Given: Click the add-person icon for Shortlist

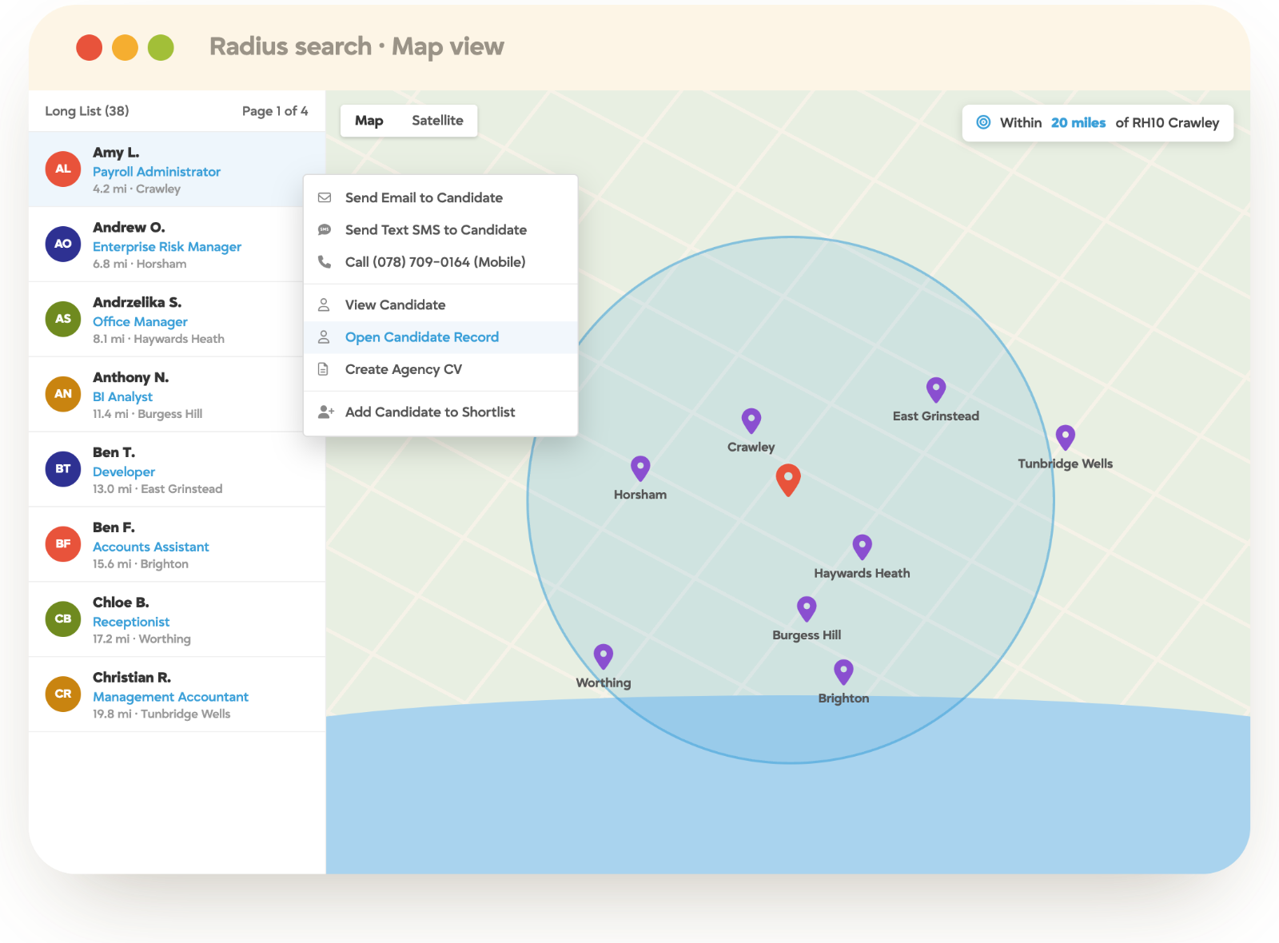Looking at the screenshot, I should [325, 412].
